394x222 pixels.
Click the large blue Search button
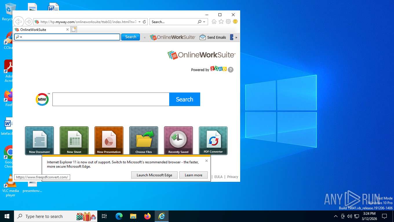pos(185,99)
